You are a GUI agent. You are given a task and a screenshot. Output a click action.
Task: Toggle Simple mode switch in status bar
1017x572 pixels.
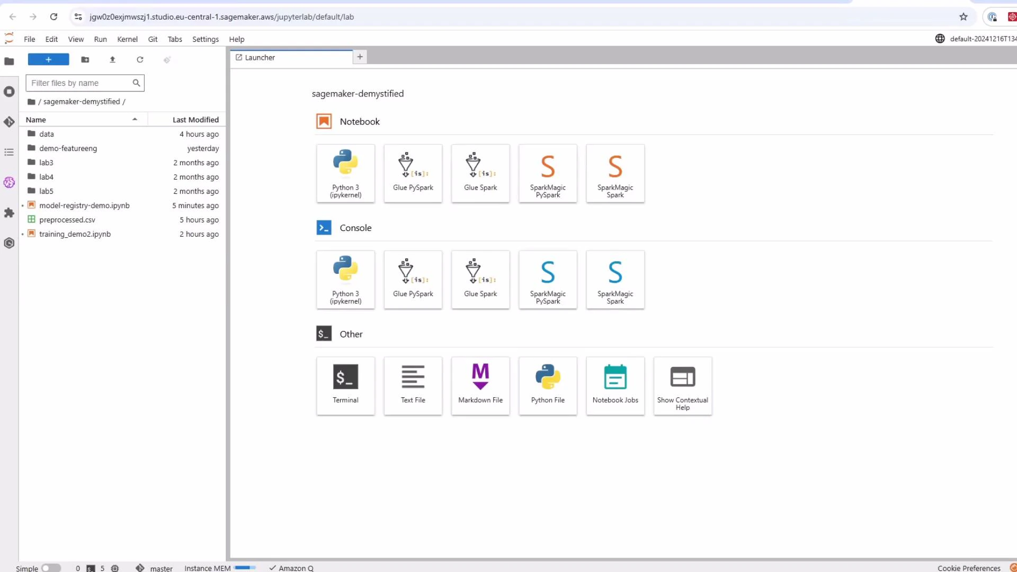pyautogui.click(x=51, y=568)
